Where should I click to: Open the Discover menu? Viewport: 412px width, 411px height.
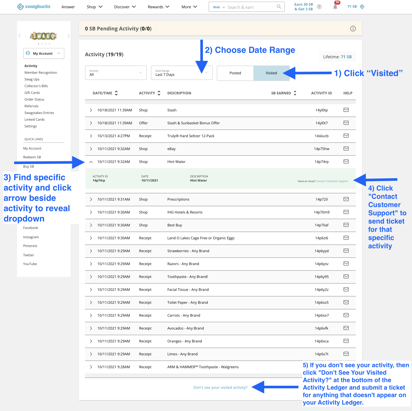coord(125,7)
